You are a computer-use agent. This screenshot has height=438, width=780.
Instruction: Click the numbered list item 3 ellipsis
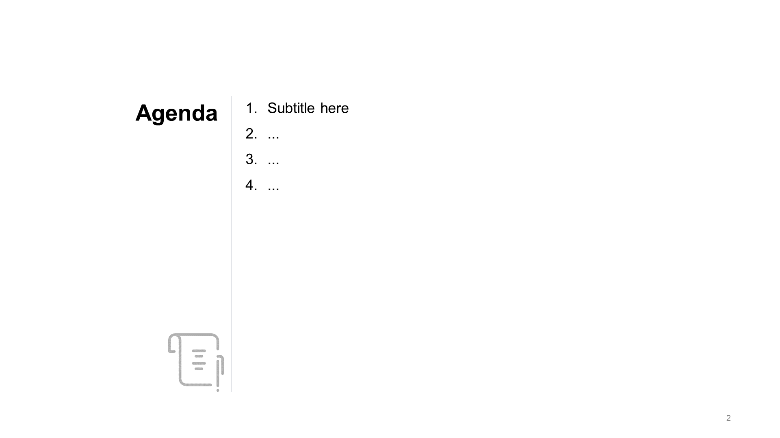(x=274, y=160)
